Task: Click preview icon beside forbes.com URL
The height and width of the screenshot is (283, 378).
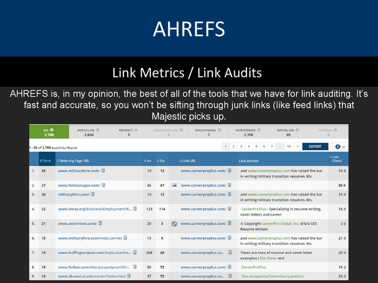Action: point(135,267)
